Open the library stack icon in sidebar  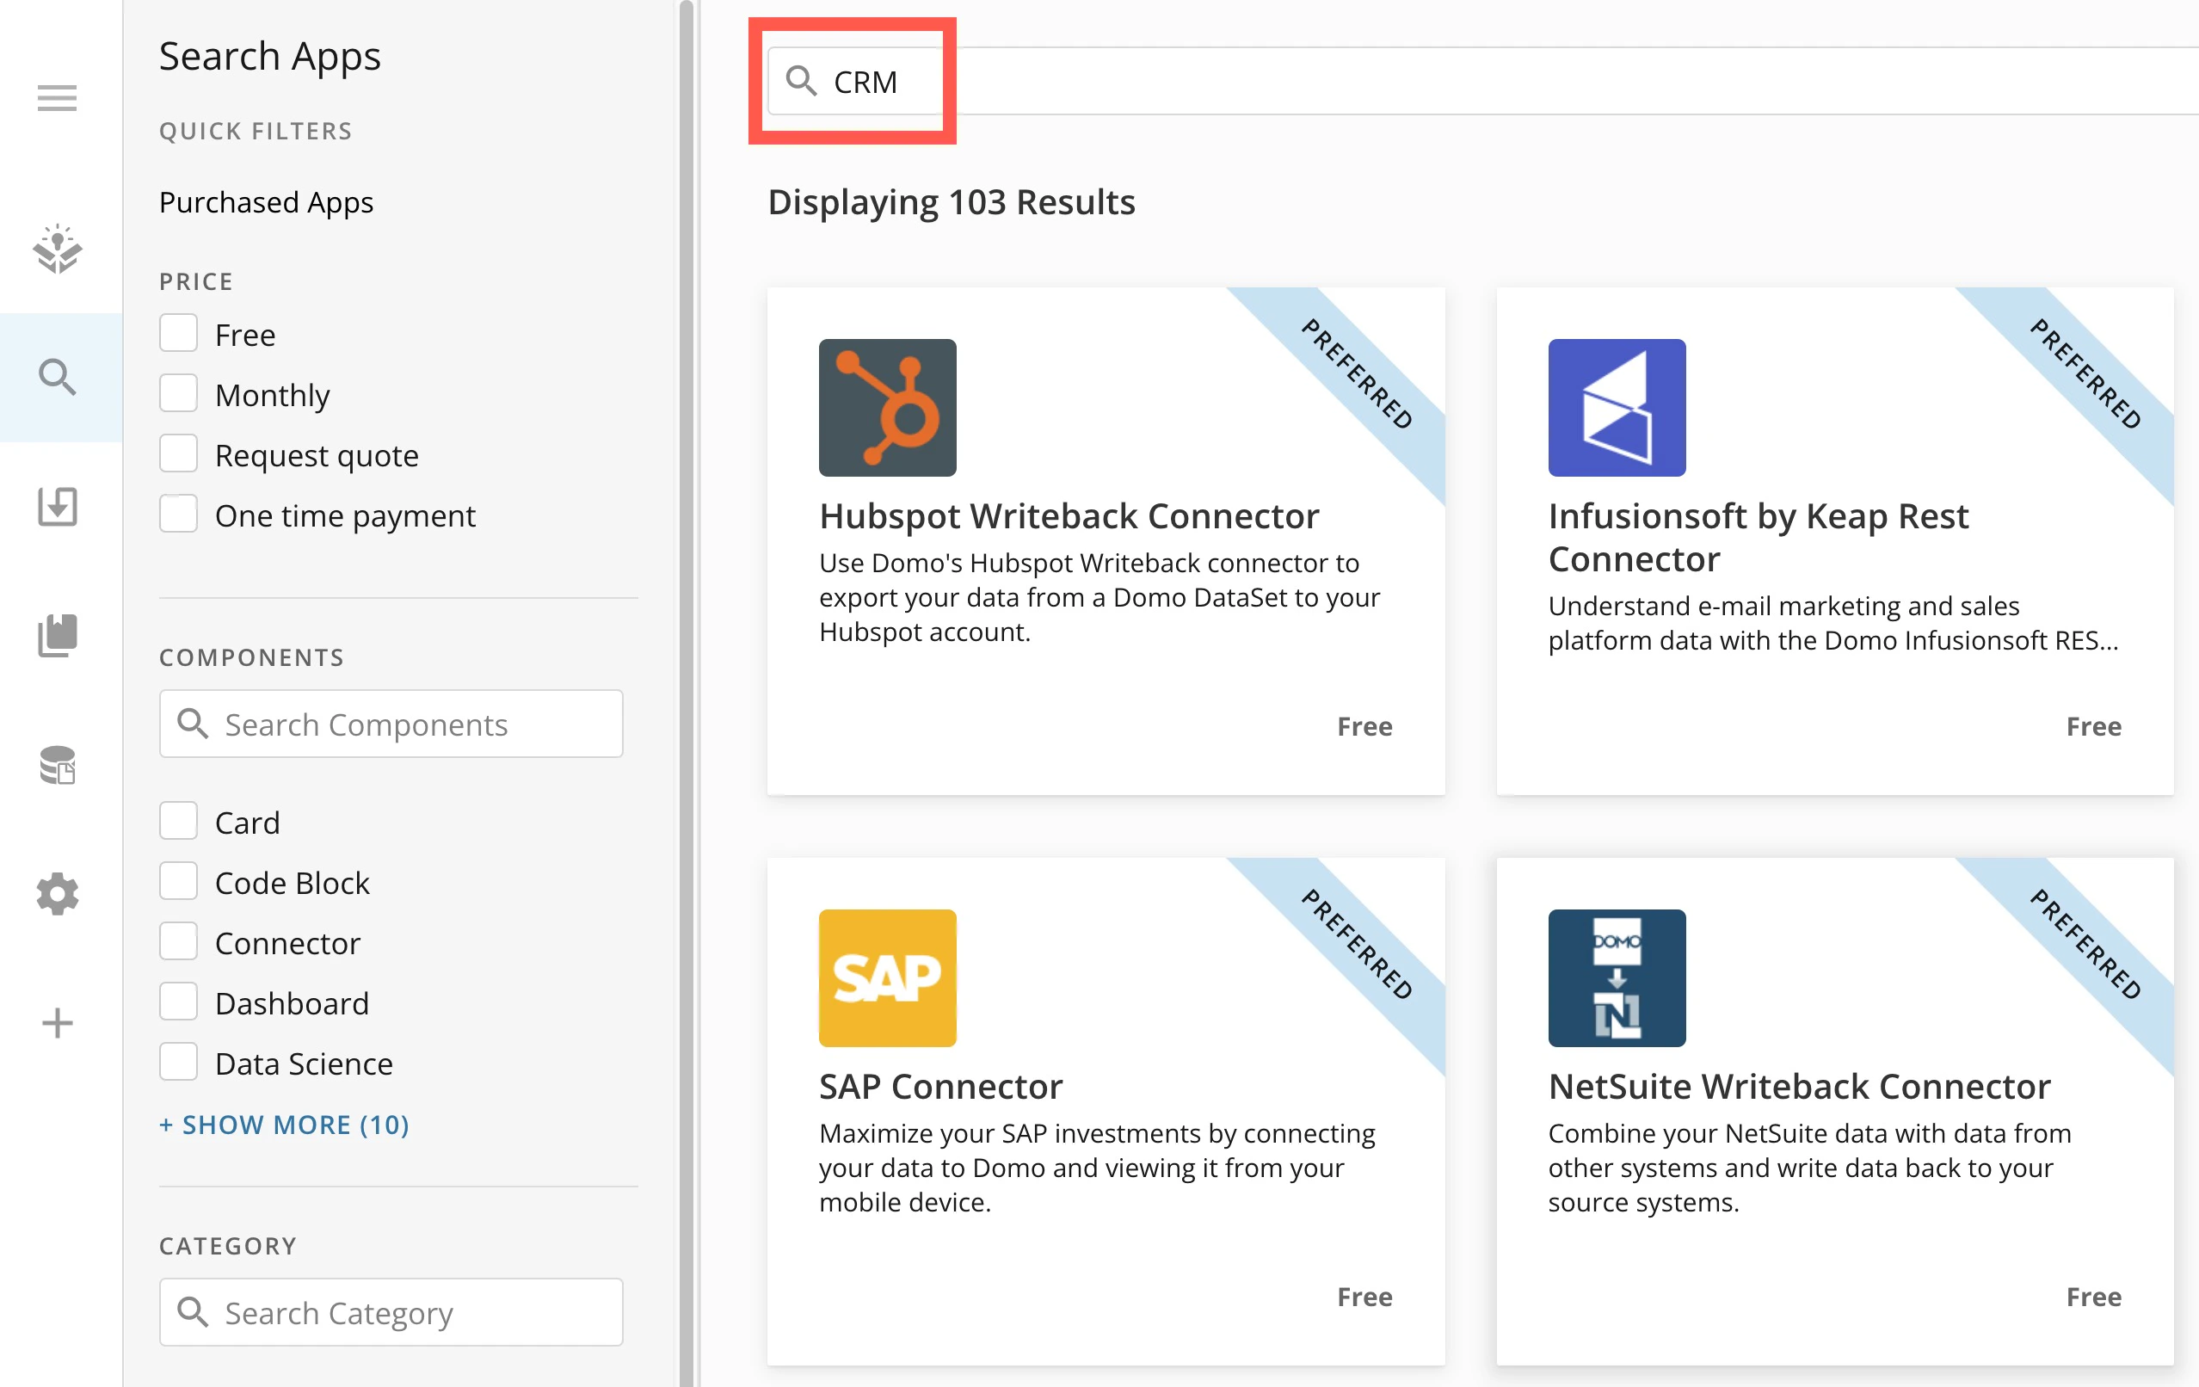58,635
